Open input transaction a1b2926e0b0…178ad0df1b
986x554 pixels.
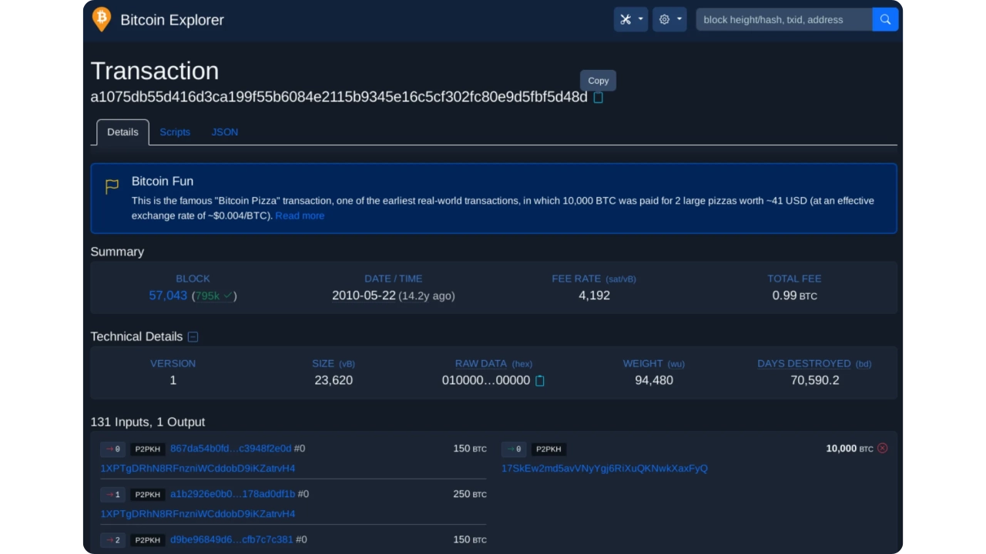(x=232, y=494)
